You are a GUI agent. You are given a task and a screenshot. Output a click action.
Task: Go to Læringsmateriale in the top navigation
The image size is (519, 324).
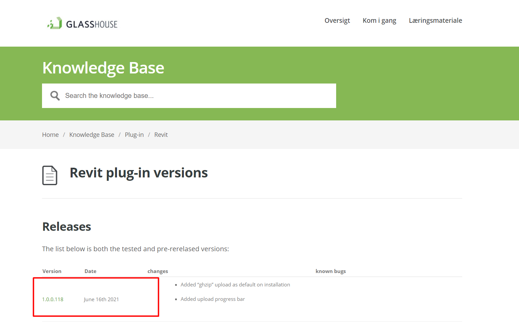coord(435,20)
